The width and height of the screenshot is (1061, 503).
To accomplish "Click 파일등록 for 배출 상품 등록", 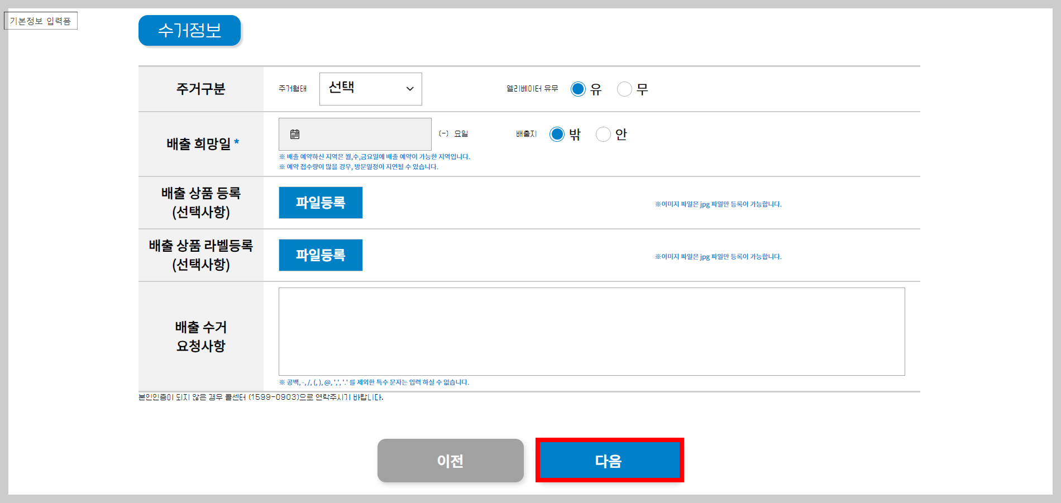I will (x=321, y=203).
